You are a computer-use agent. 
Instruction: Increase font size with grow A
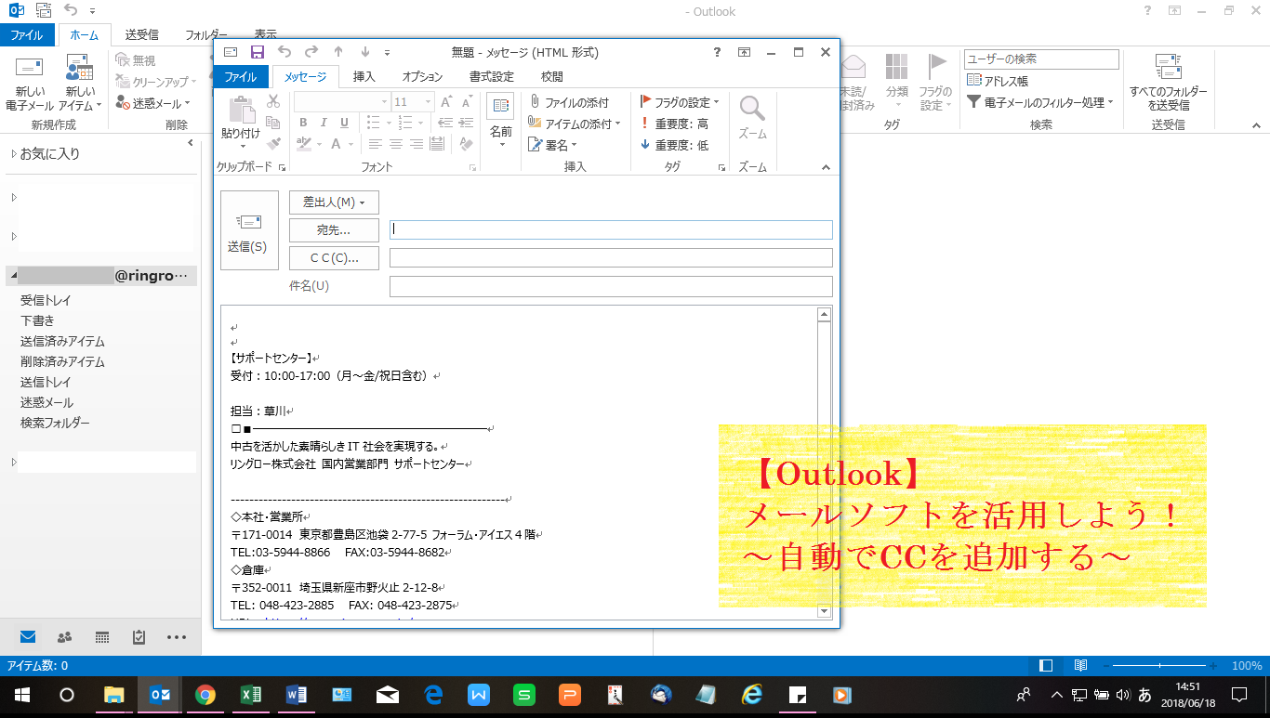tap(446, 101)
